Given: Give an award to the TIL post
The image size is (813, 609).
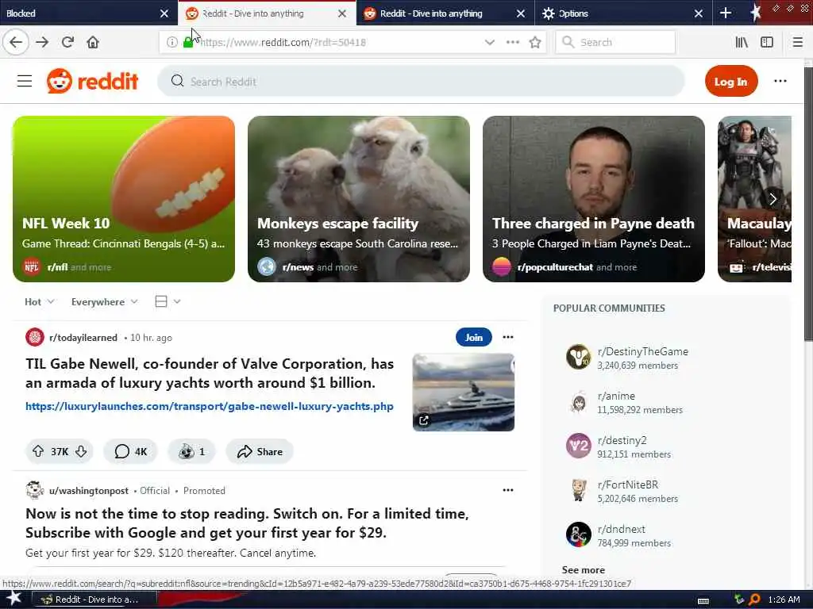Looking at the screenshot, I should (191, 451).
